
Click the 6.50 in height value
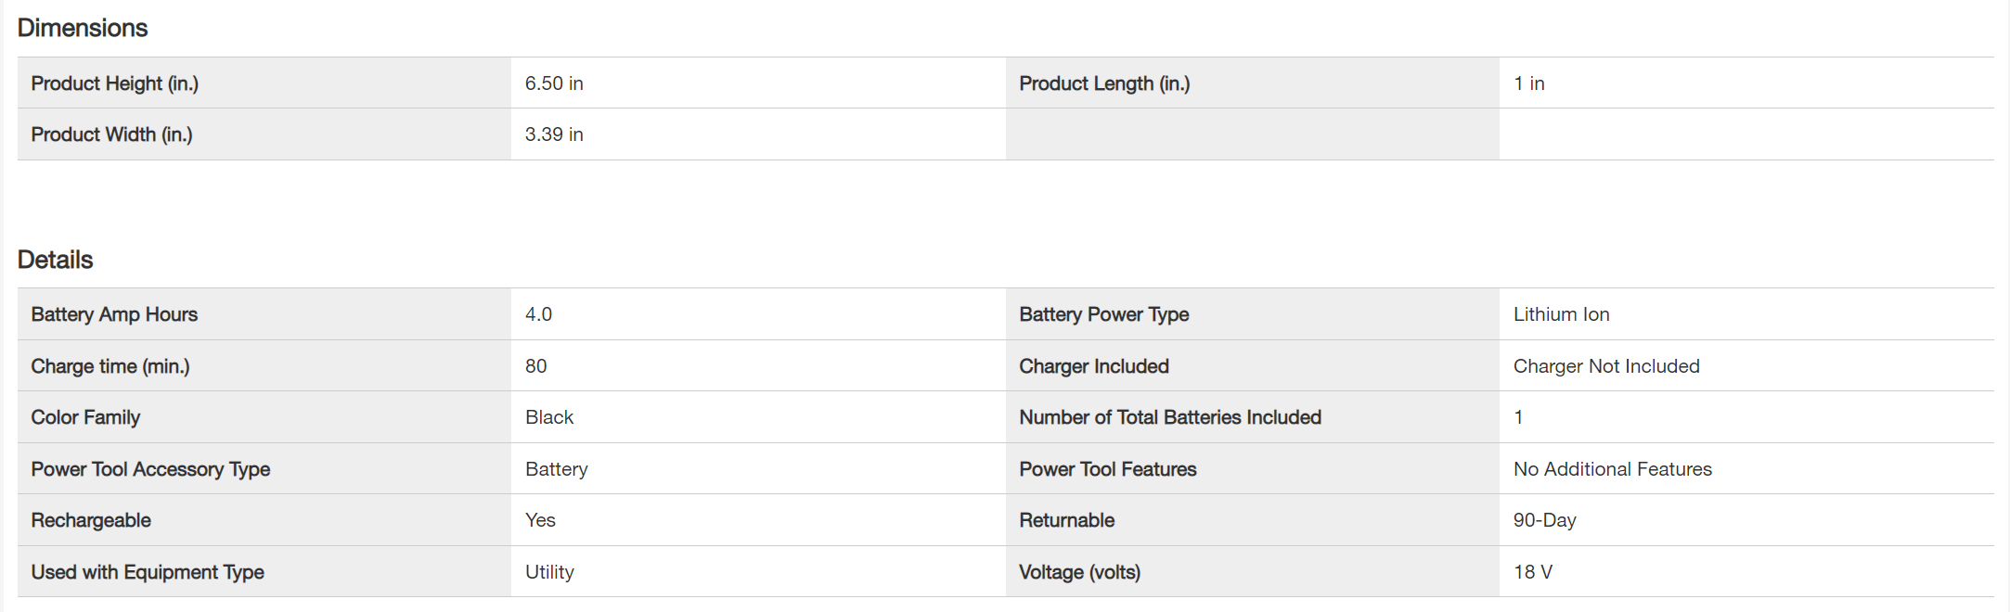click(x=554, y=83)
